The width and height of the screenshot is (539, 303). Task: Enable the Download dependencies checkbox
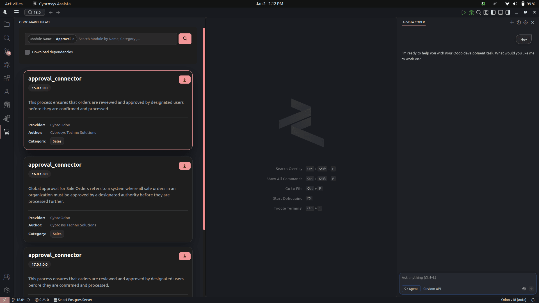27,52
